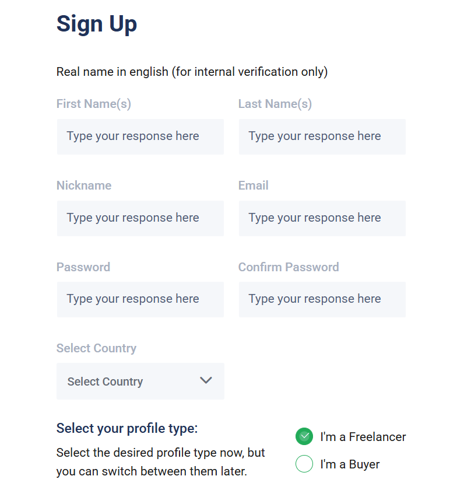Click the "Nickname" field label
The image size is (471, 497).
coord(84,185)
